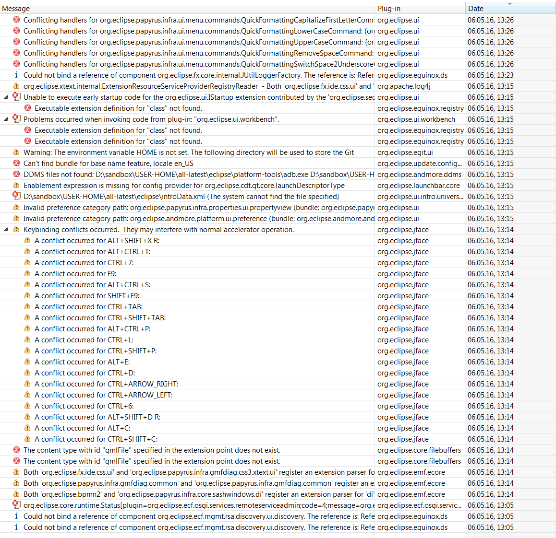Select 'A conflict occurred for CTRL+L:' row
Viewport: 556px width, 538px height.
point(278,340)
